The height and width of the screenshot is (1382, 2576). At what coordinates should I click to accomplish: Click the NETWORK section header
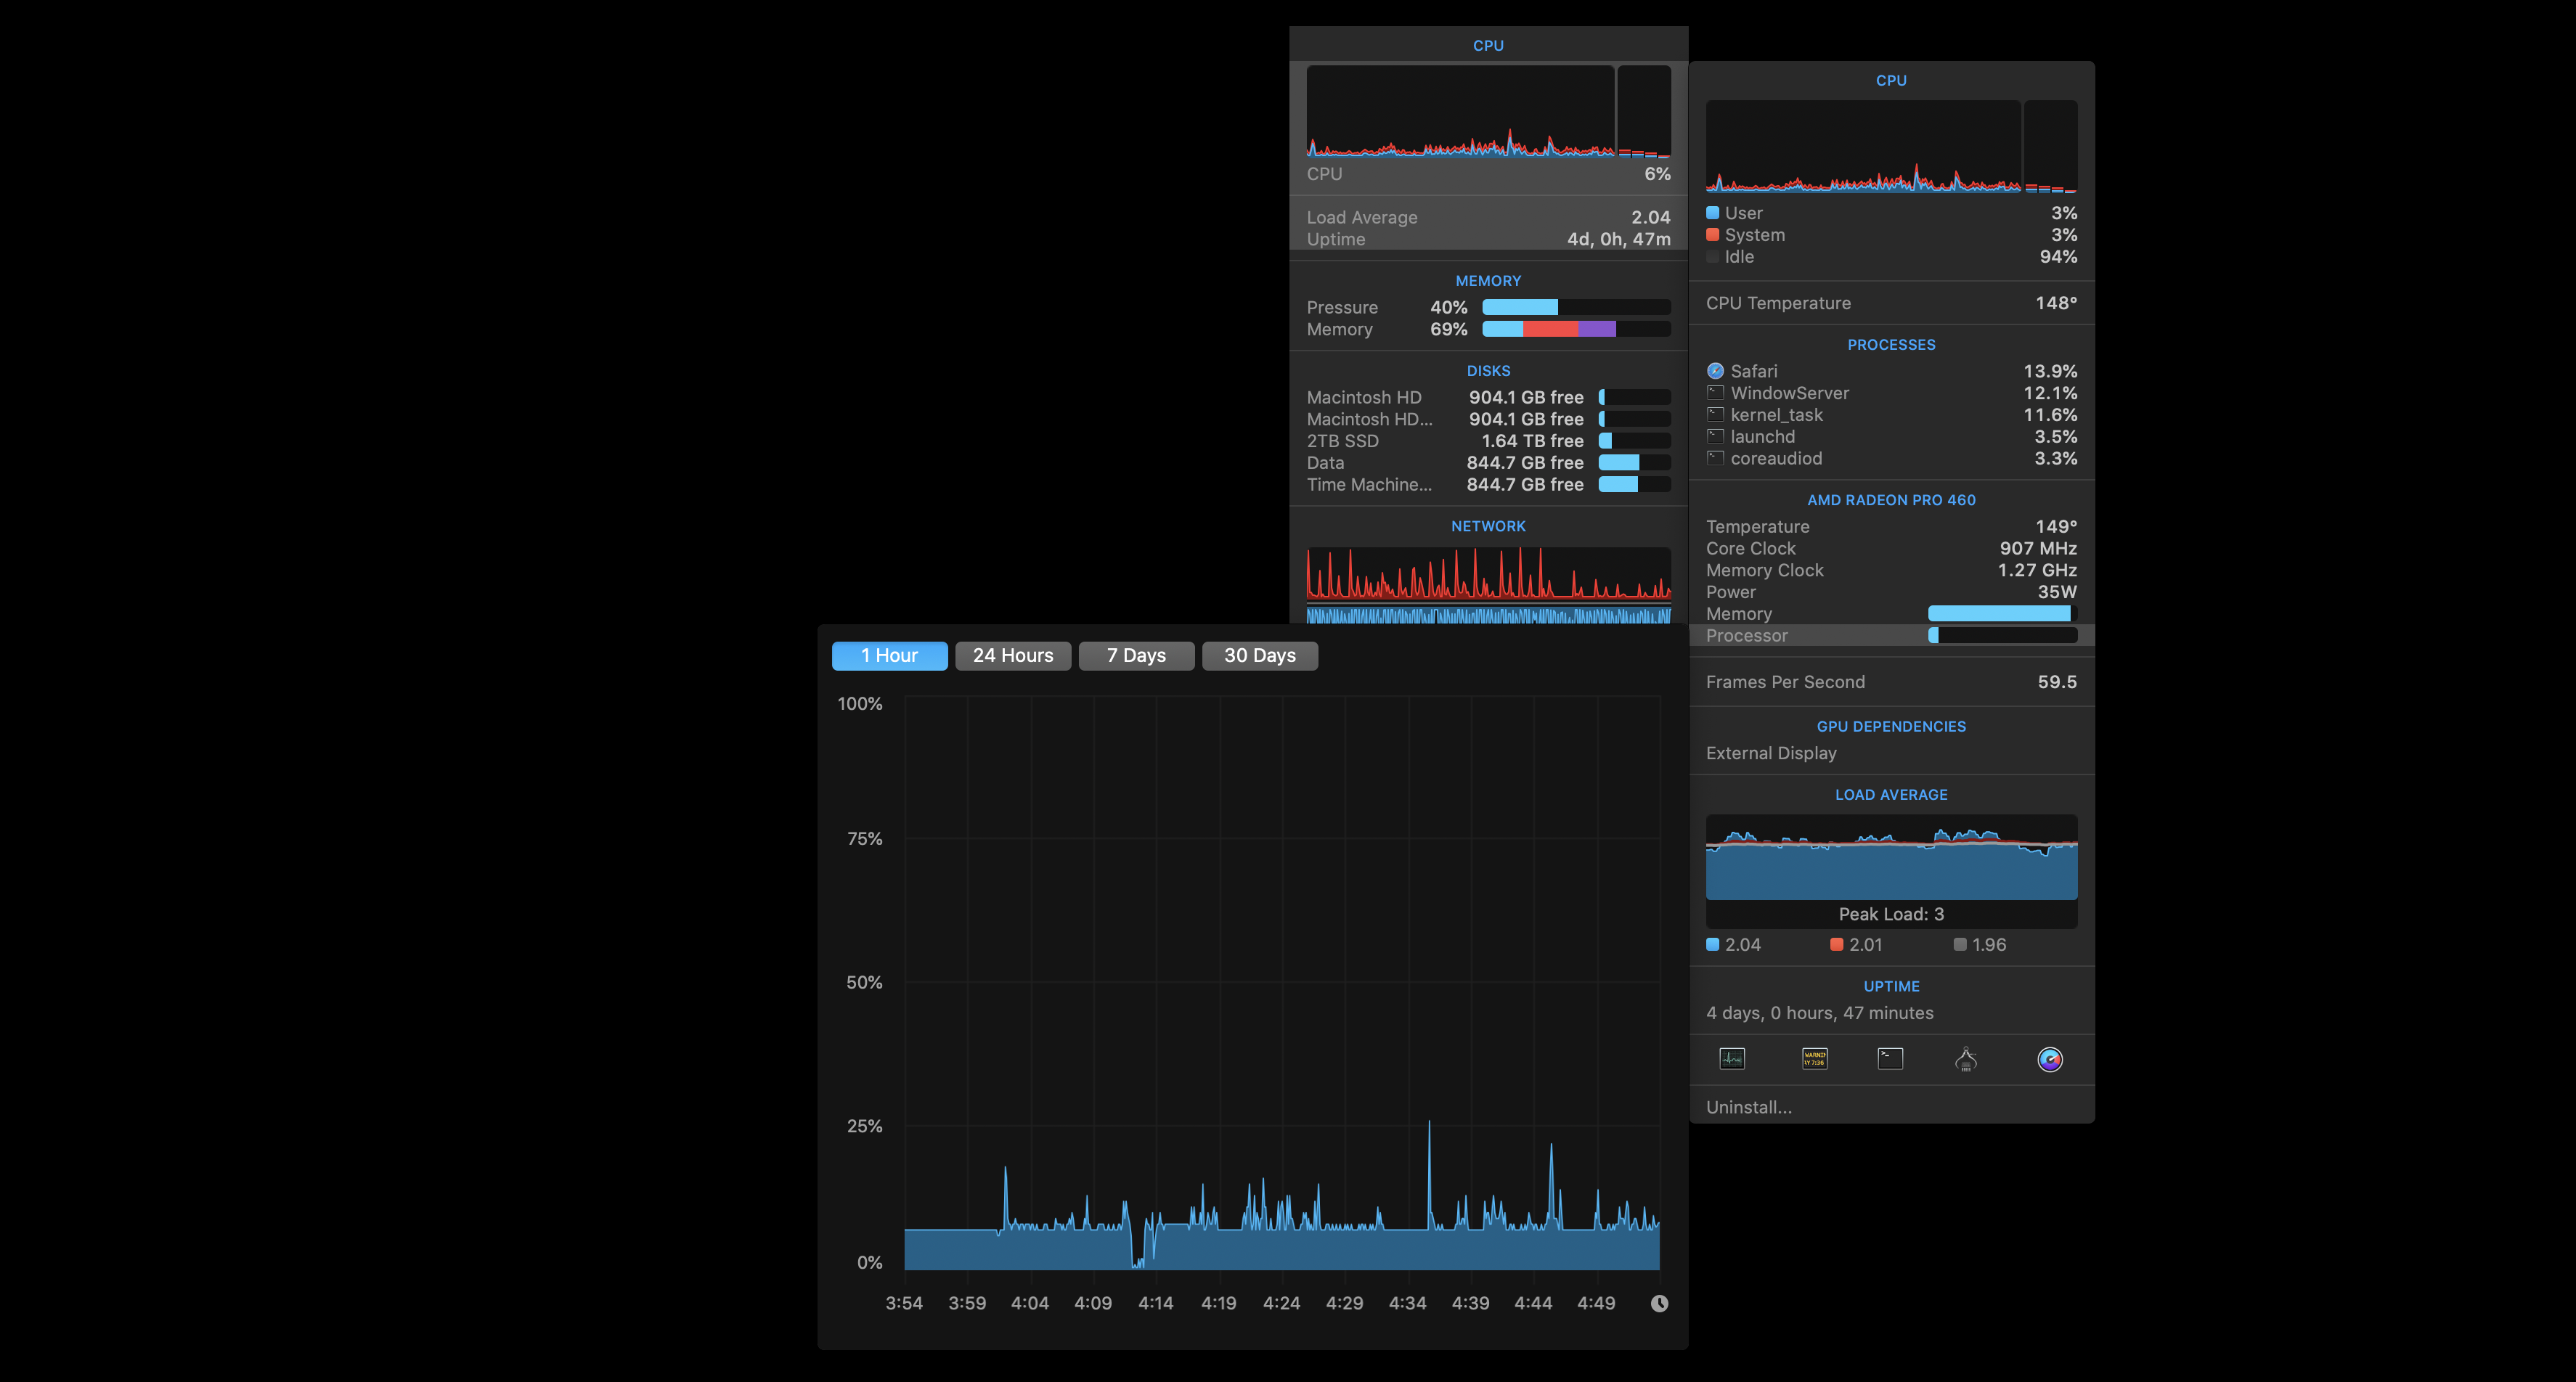pos(1488,526)
